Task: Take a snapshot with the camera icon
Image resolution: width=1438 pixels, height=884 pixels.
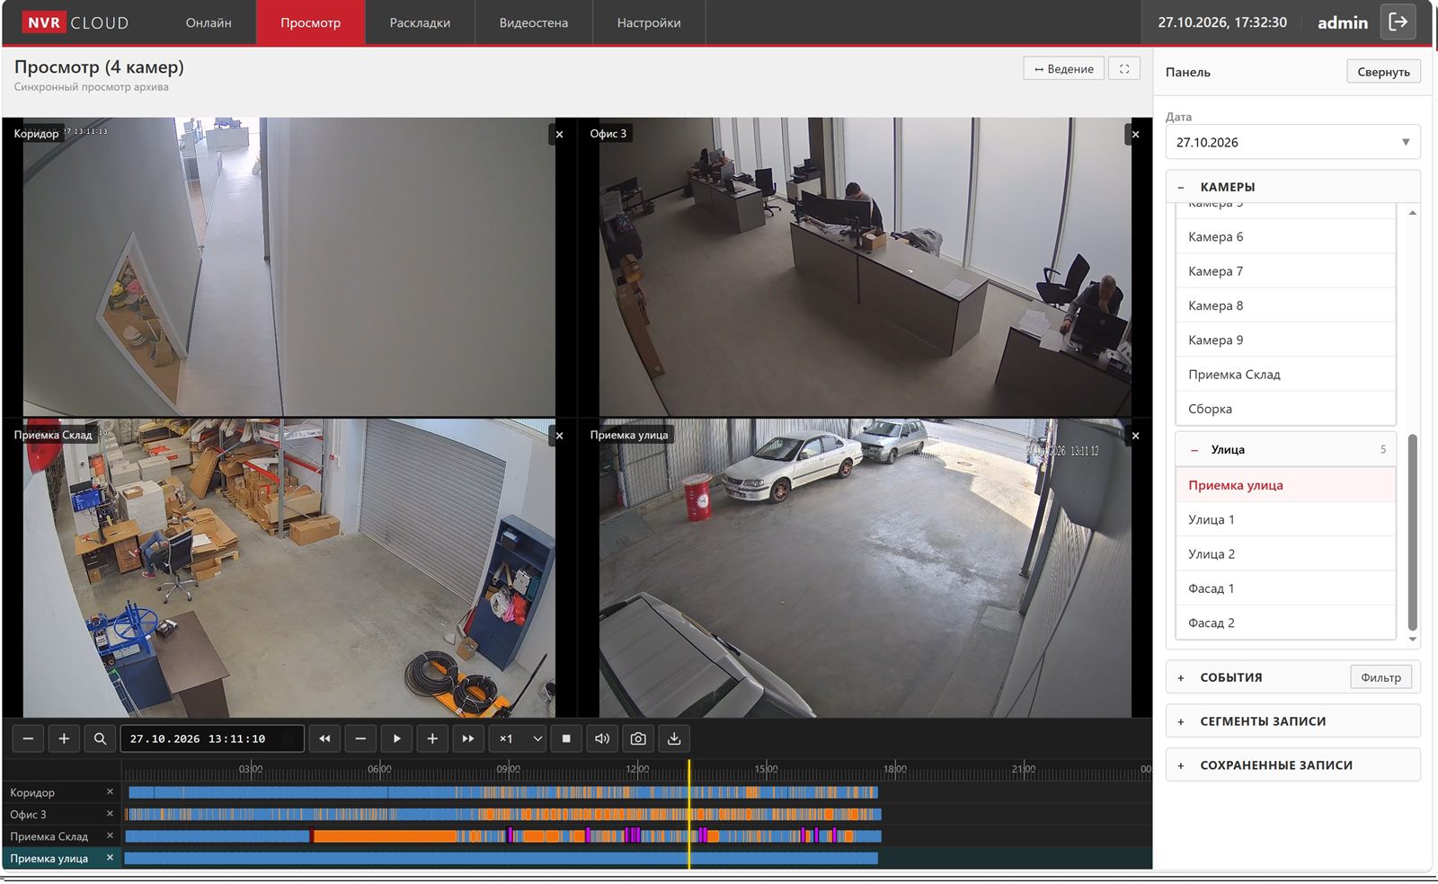Action: tap(638, 738)
